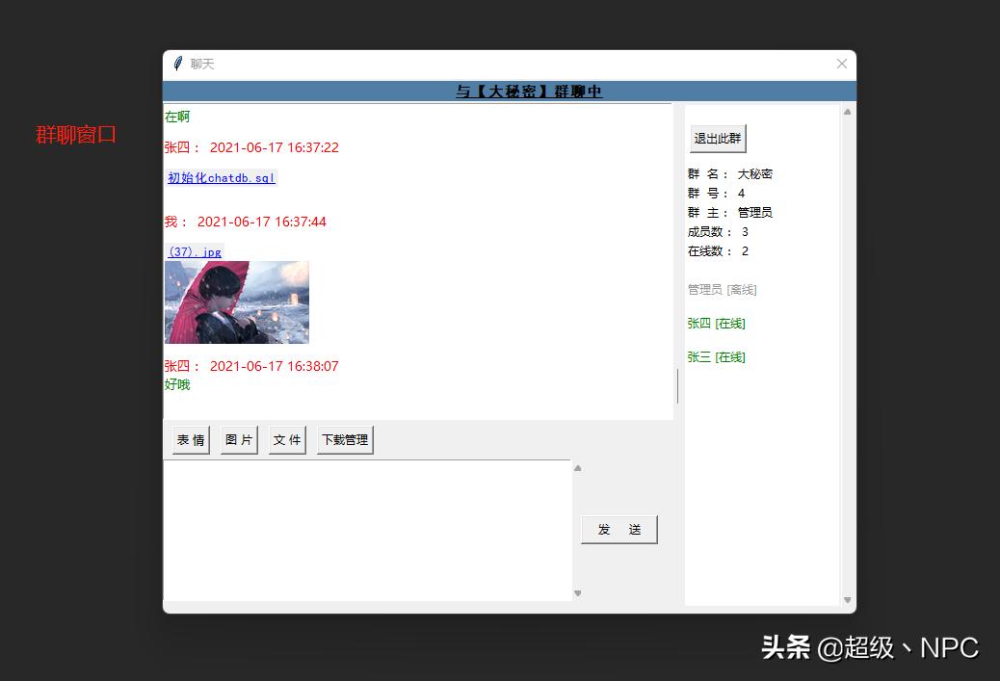The width and height of the screenshot is (1000, 681).
Task: Click down arrow of member list scrollbar
Action: coord(847,598)
